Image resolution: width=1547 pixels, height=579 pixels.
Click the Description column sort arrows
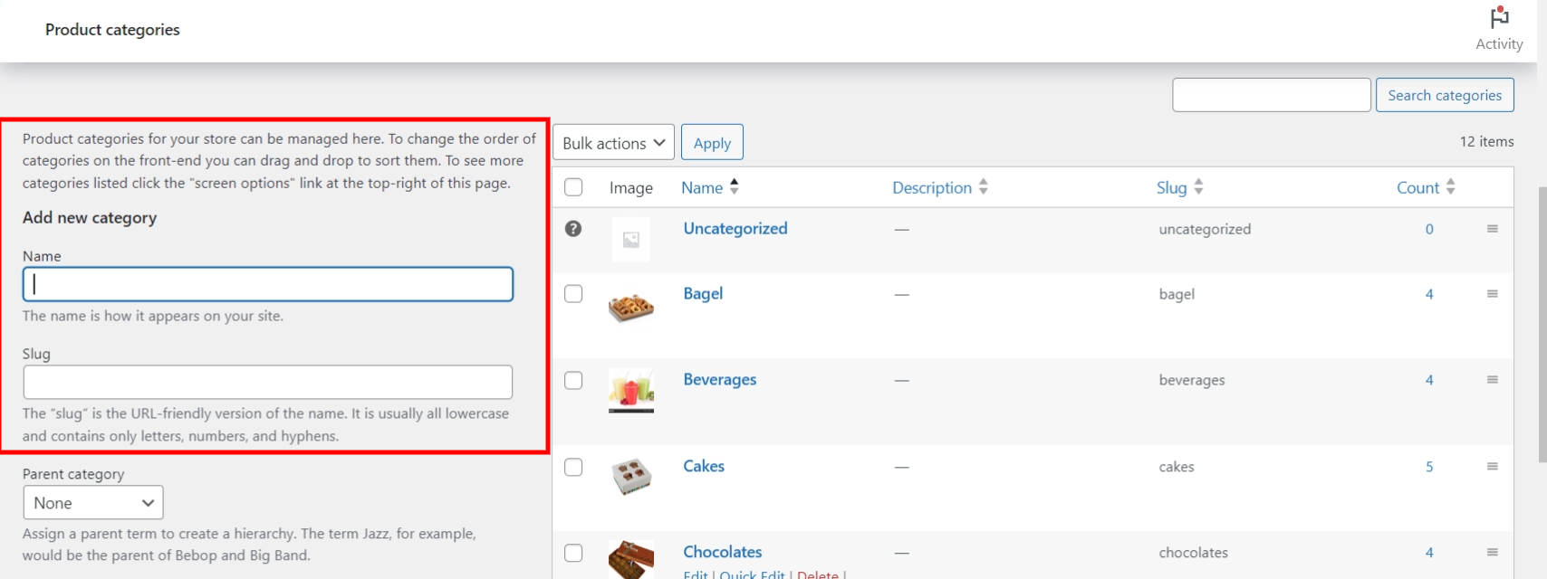984,187
